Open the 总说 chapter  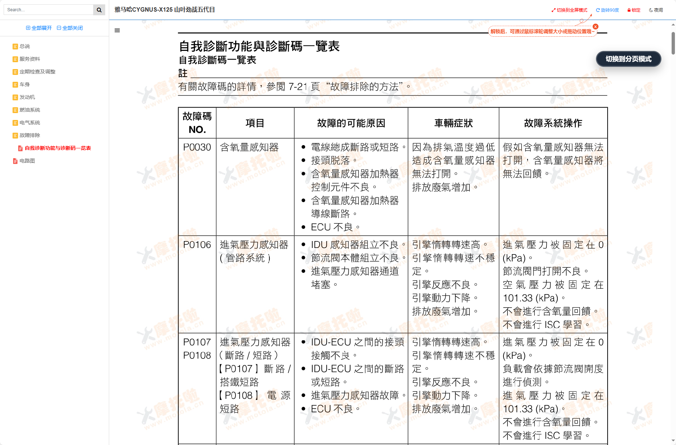coord(25,46)
